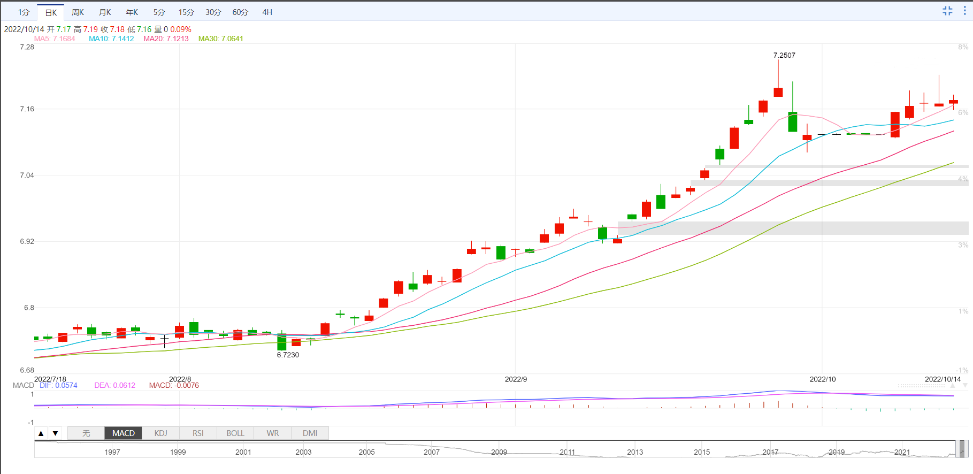Switch the indicator to RSI
This screenshot has width=973, height=474.
point(198,433)
